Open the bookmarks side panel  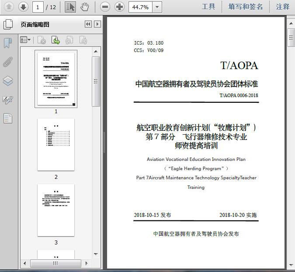[x=8, y=43]
